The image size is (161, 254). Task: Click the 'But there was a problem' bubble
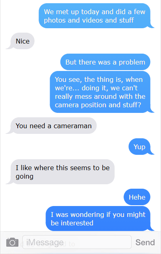point(105,62)
